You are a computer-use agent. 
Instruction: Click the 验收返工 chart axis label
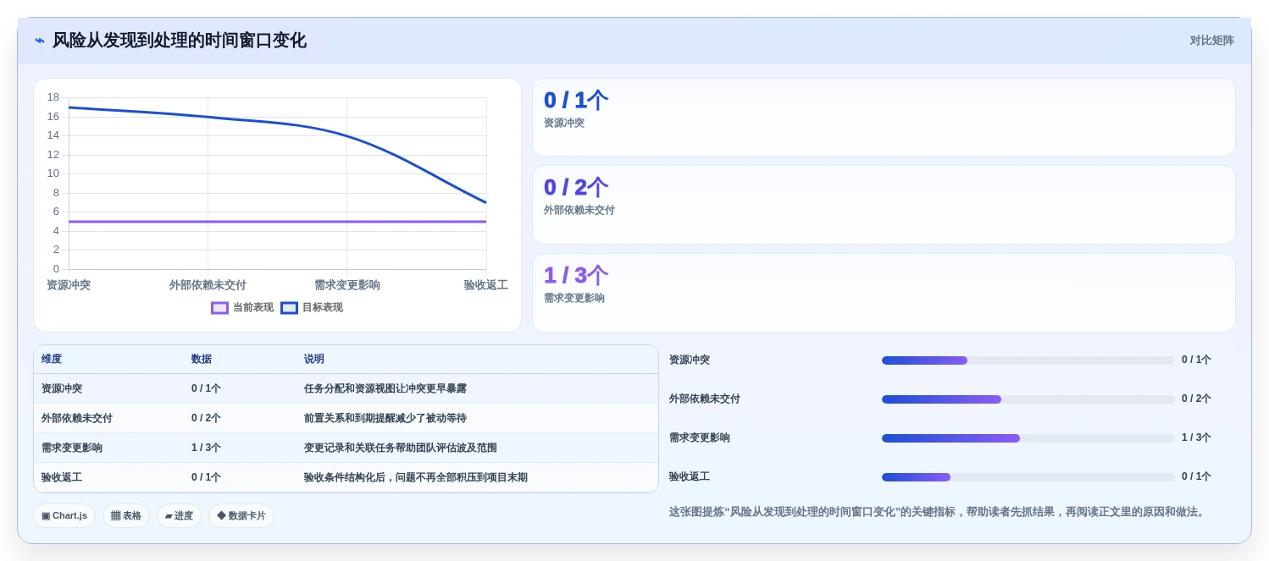coord(485,286)
